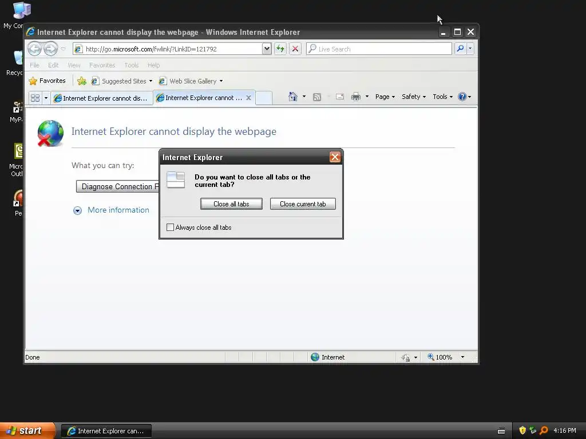Open the Favorites menu in menu bar
The image size is (586, 439).
pyautogui.click(x=102, y=65)
